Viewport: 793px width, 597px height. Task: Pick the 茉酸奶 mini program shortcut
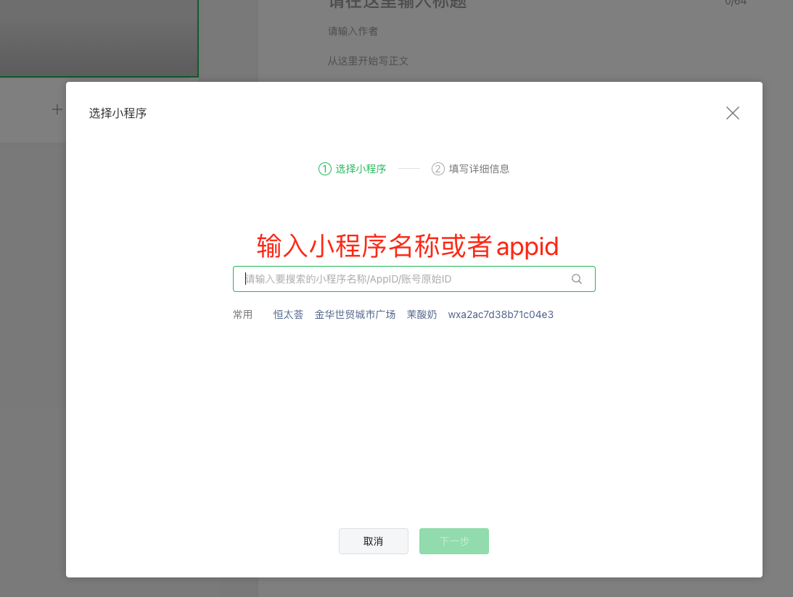[x=422, y=314]
